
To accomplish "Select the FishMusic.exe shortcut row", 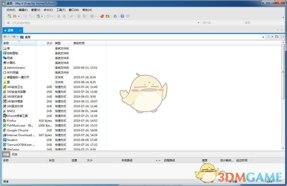I will point(54,125).
